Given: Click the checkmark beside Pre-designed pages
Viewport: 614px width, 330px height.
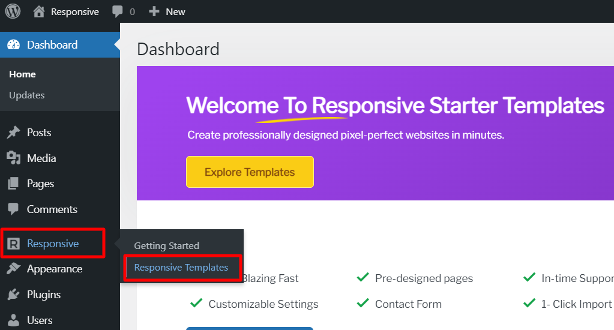Looking at the screenshot, I should [x=363, y=277].
